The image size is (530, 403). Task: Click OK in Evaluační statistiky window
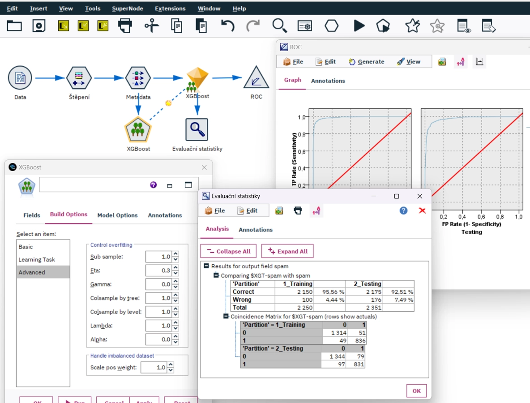[x=416, y=391]
